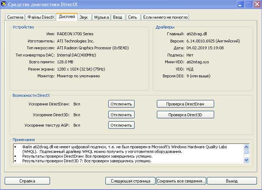Click the DDI version 9 (или выше)
The image size is (262, 190).
tap(198, 76)
